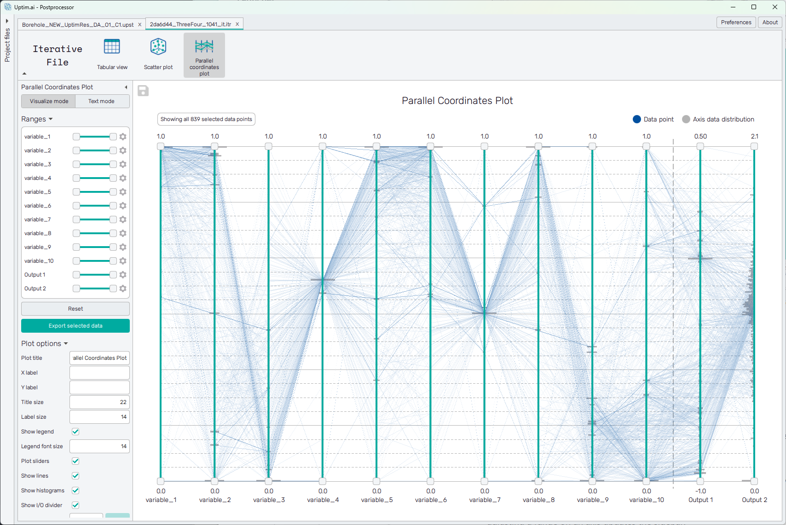Expand the Project files side panel

coord(7,21)
